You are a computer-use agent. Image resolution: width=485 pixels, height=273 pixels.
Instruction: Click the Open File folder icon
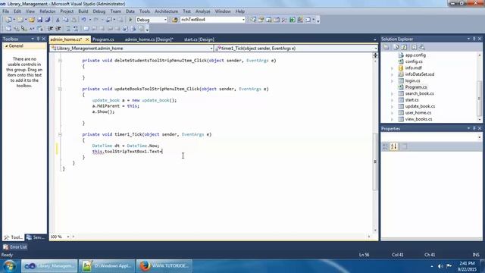click(32, 20)
